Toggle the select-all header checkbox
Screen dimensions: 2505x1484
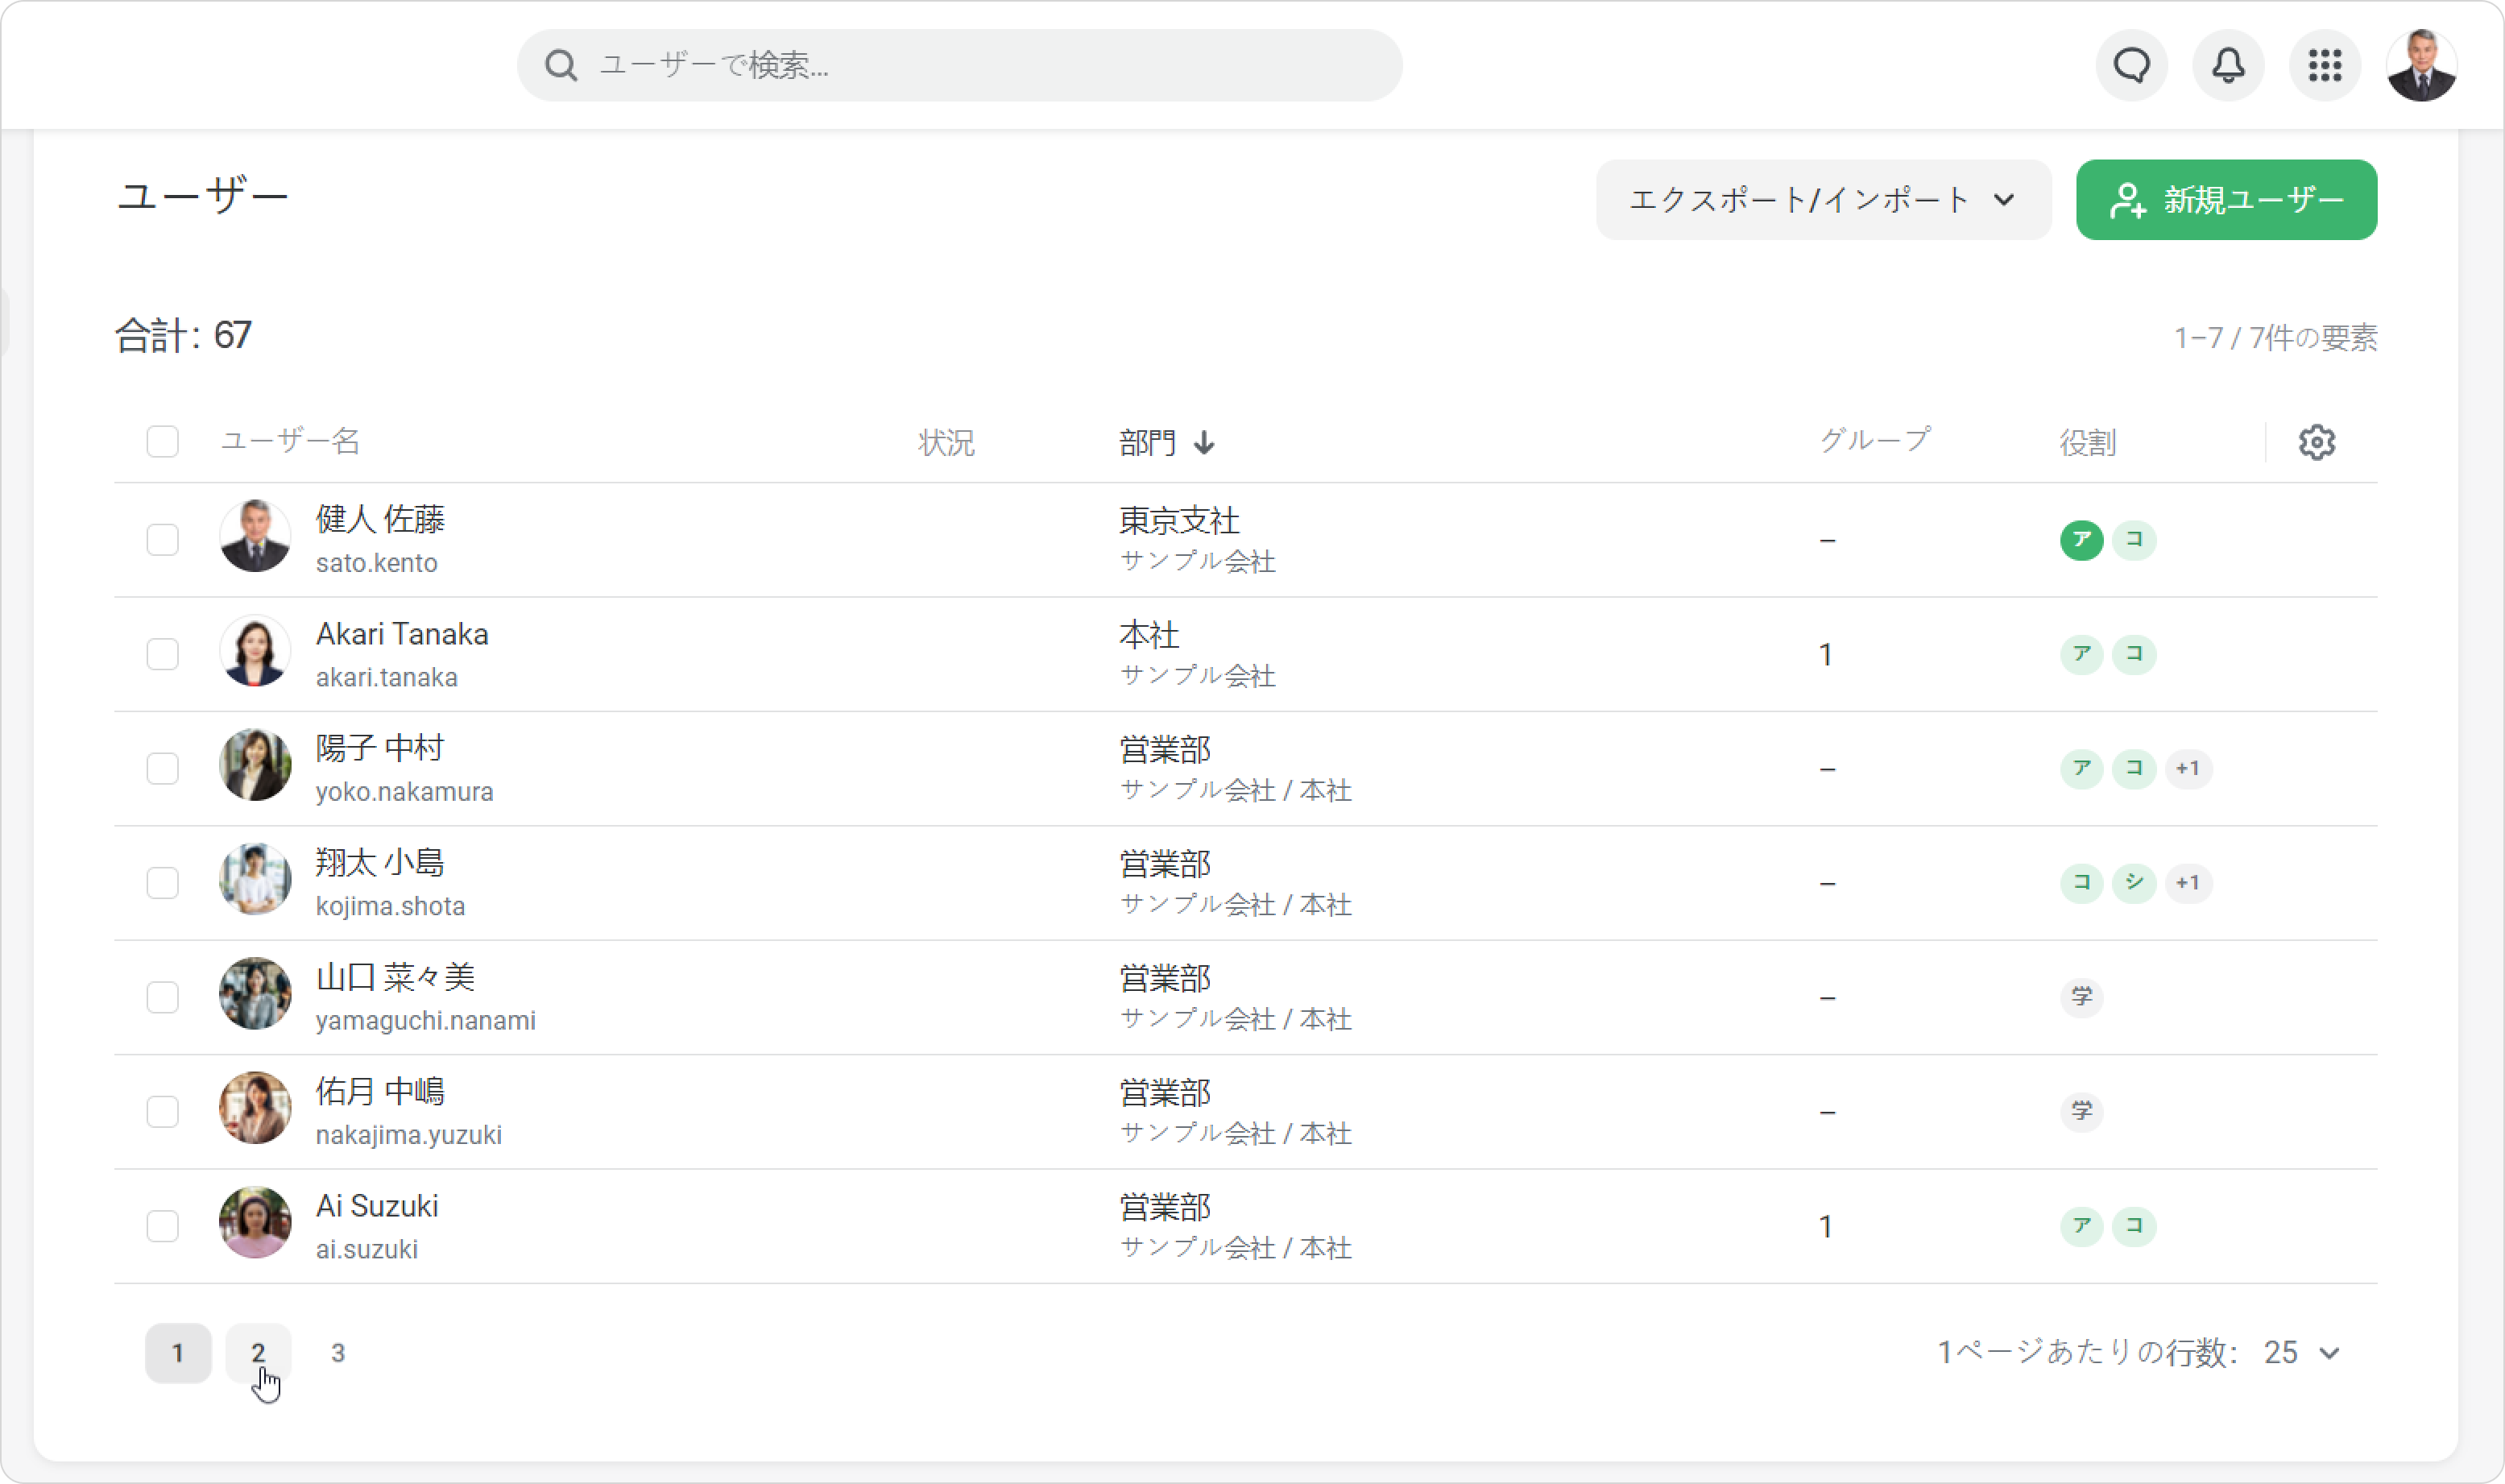tap(162, 441)
